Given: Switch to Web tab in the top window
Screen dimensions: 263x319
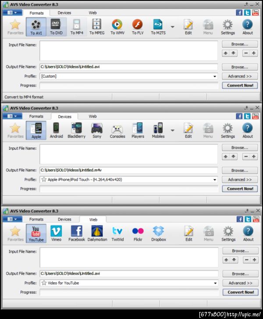Looking at the screenshot, I should 92,13.
